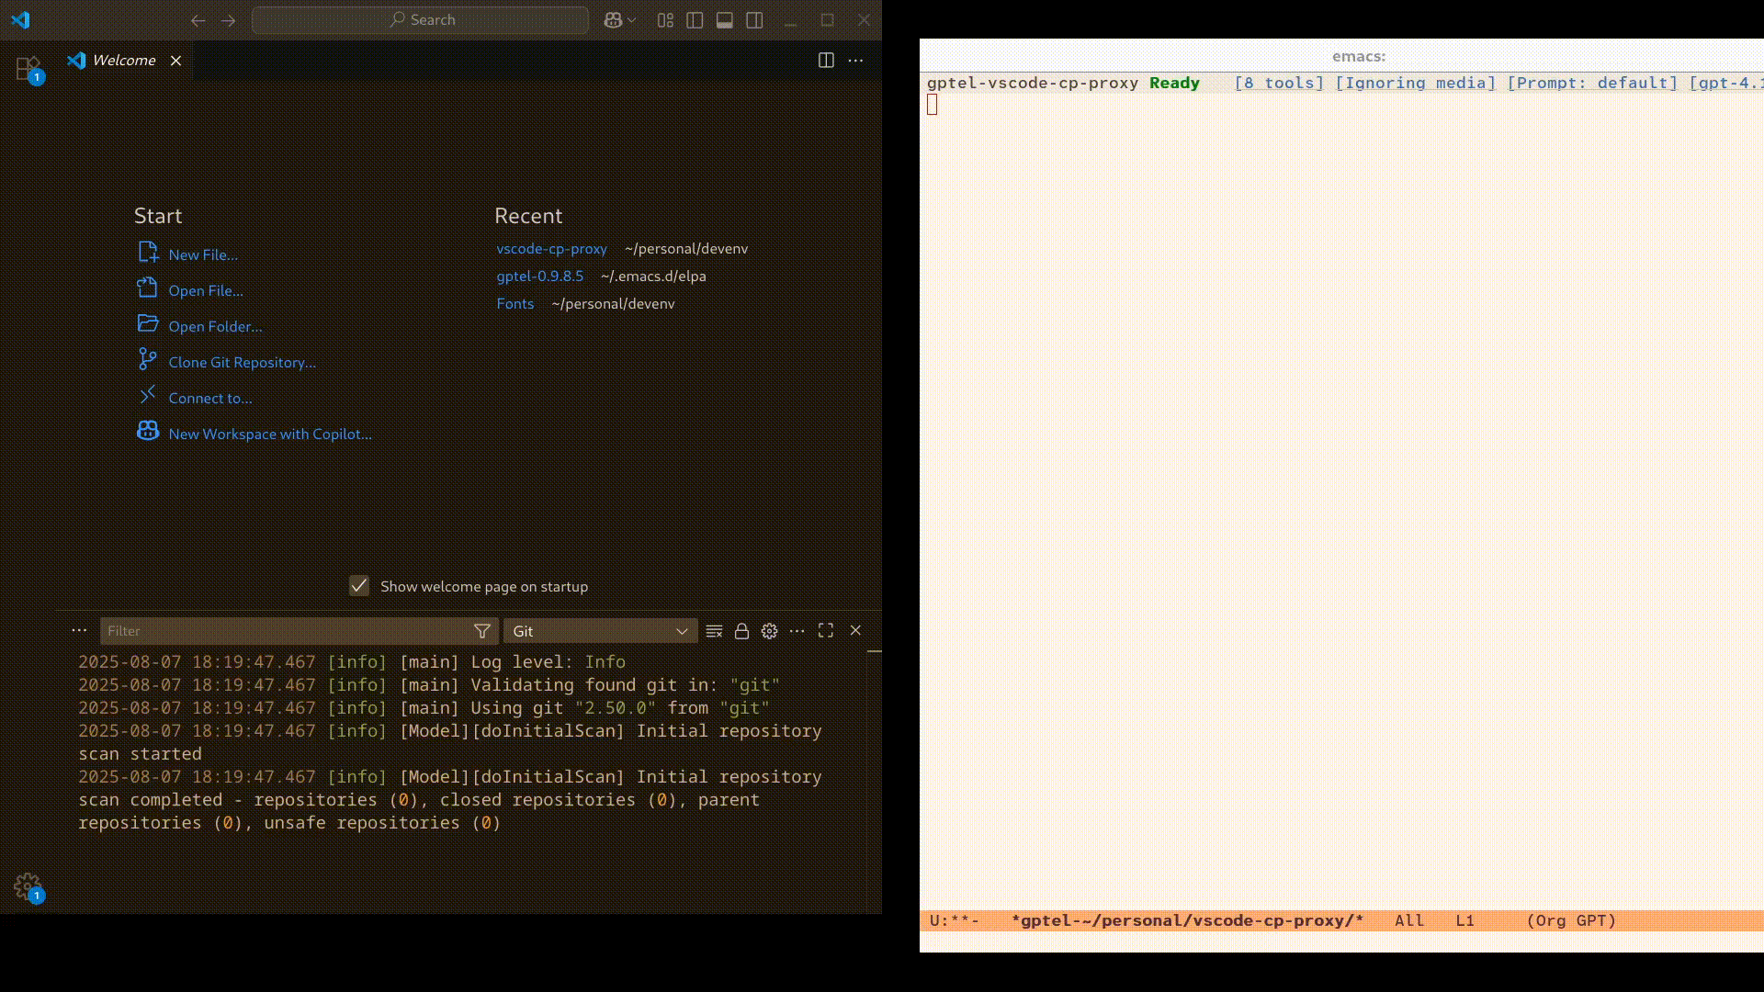Image resolution: width=1764 pixels, height=992 pixels.
Task: Select the Welcome editor tab
Action: [x=123, y=61]
